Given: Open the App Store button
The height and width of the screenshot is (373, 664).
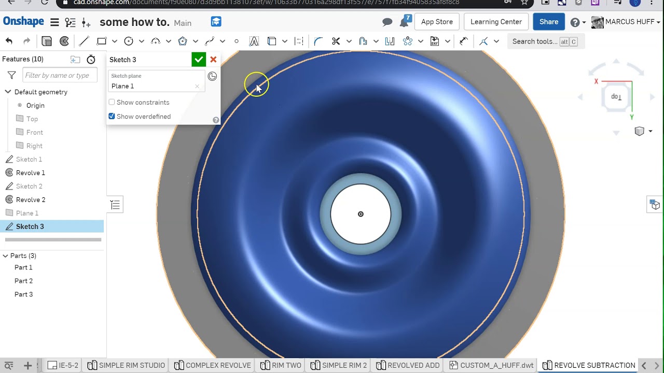Looking at the screenshot, I should tap(437, 22).
